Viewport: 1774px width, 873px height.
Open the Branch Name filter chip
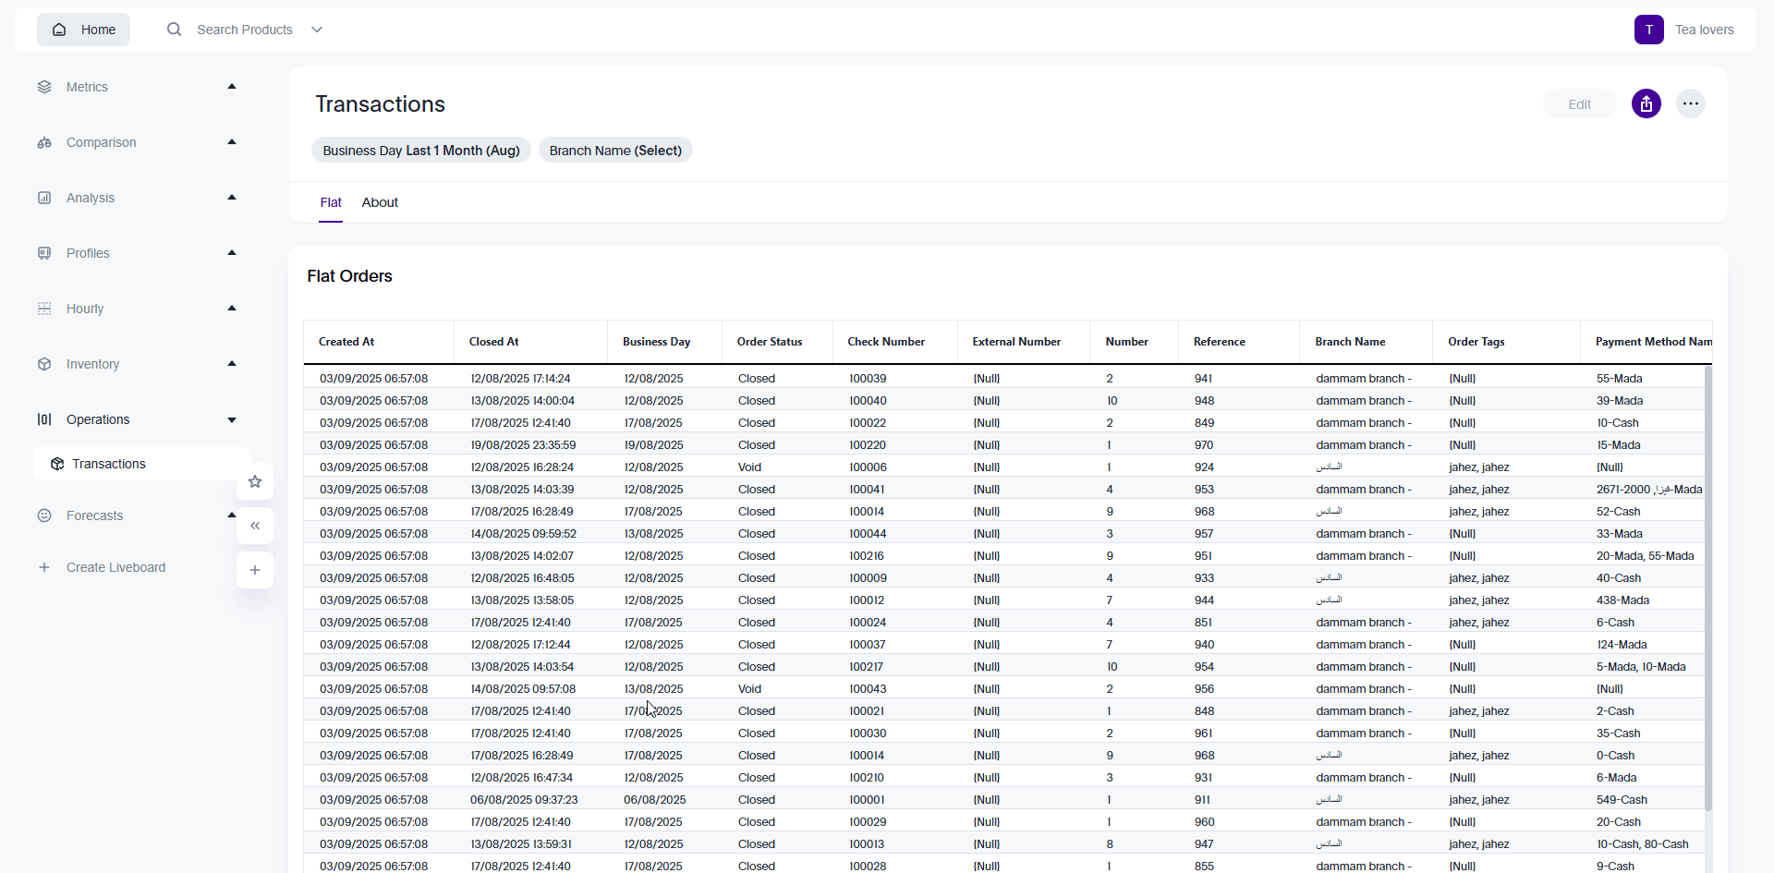click(615, 151)
